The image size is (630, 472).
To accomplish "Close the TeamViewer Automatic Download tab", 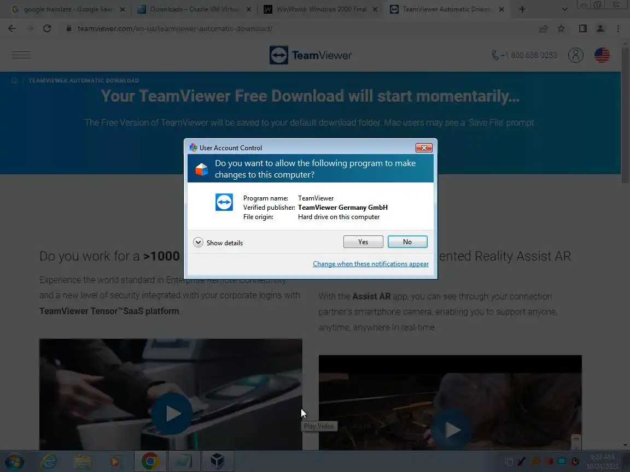I will click(501, 9).
